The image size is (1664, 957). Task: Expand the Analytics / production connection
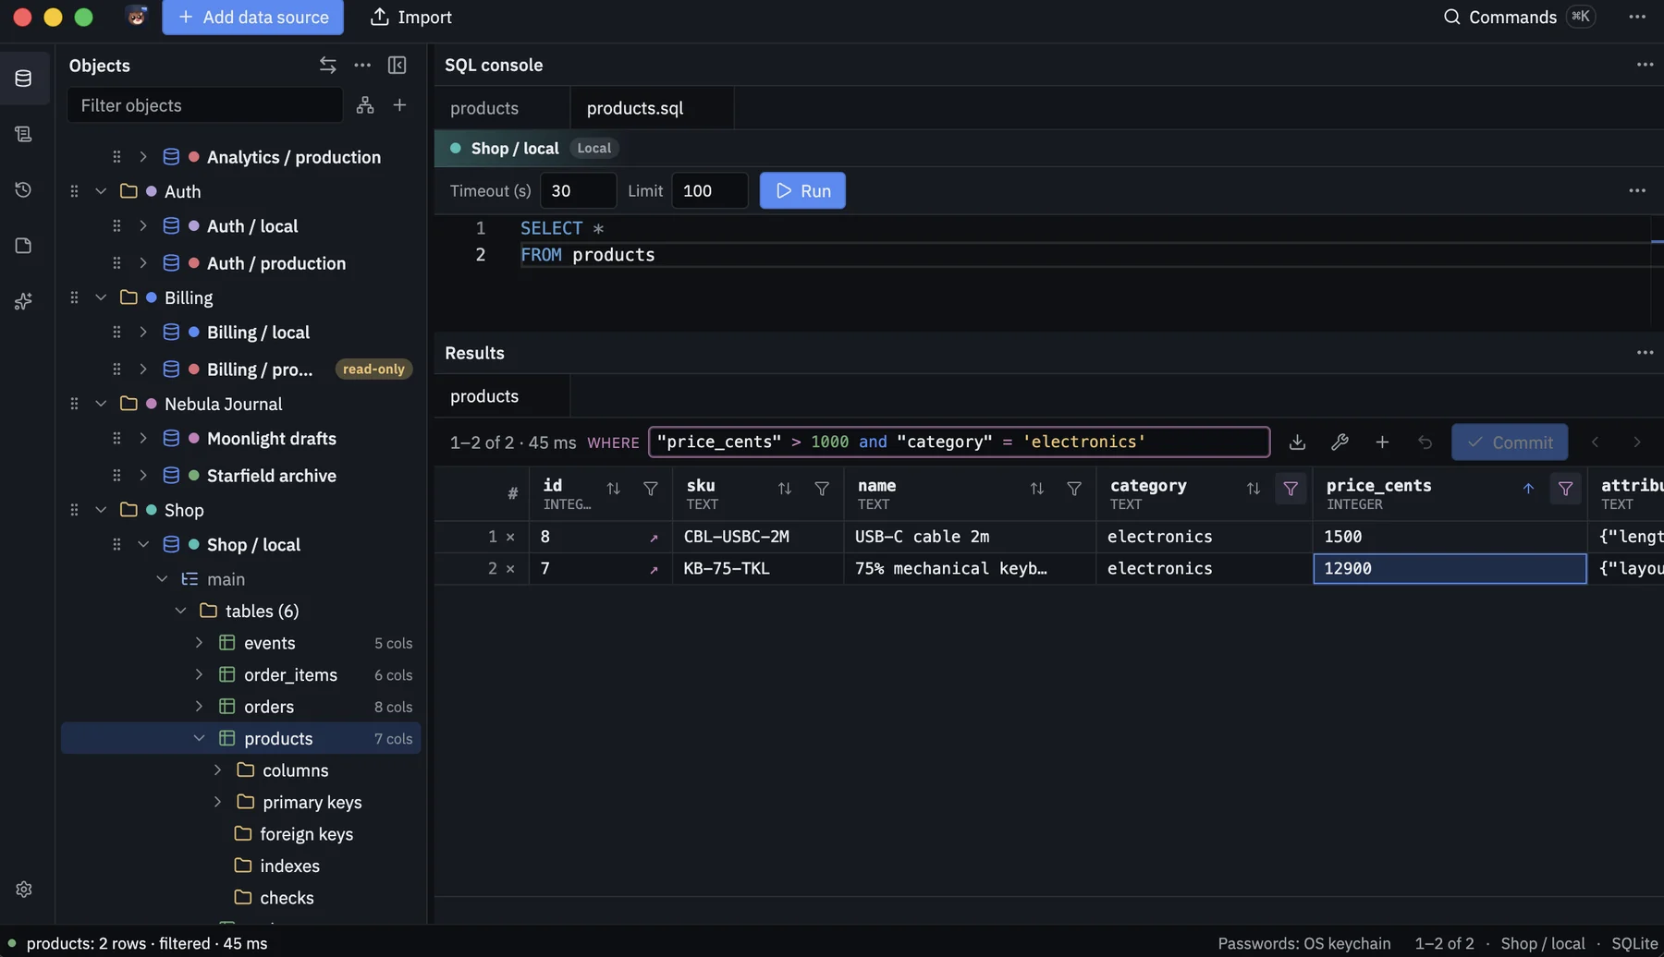pos(143,157)
